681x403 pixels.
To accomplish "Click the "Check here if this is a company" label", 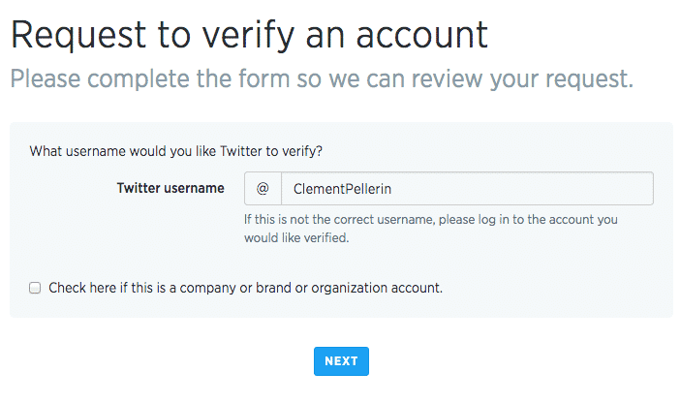I will [x=245, y=288].
